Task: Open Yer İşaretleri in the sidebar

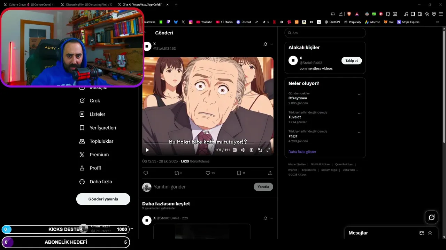Action: 98,128
